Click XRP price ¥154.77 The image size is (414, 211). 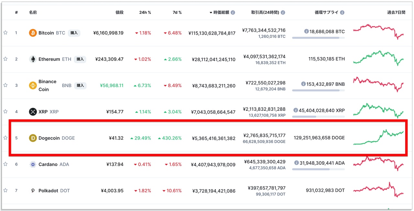coord(115,112)
